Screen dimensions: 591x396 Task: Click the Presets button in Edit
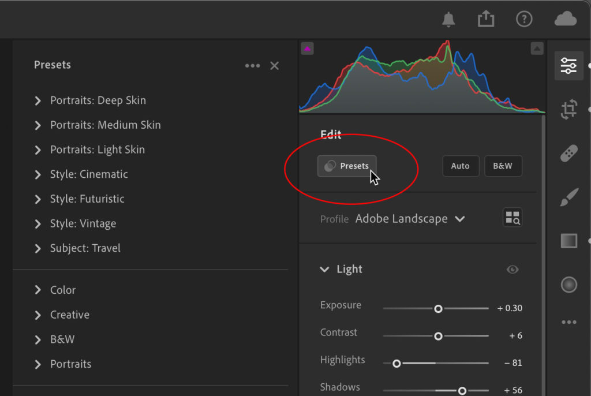(x=347, y=166)
